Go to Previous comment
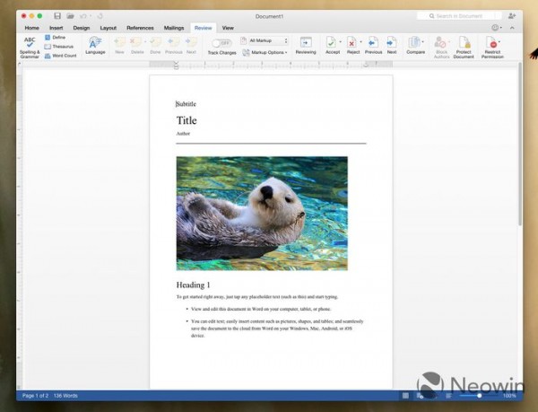This screenshot has height=412, width=538. 174,45
